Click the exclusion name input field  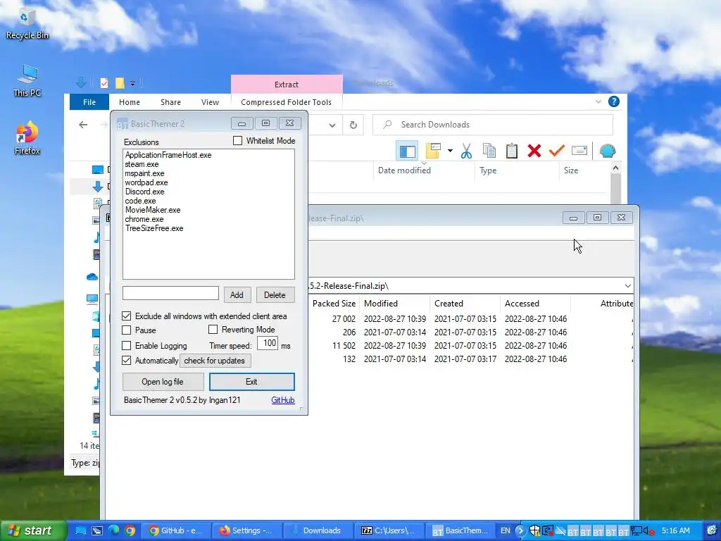point(170,294)
